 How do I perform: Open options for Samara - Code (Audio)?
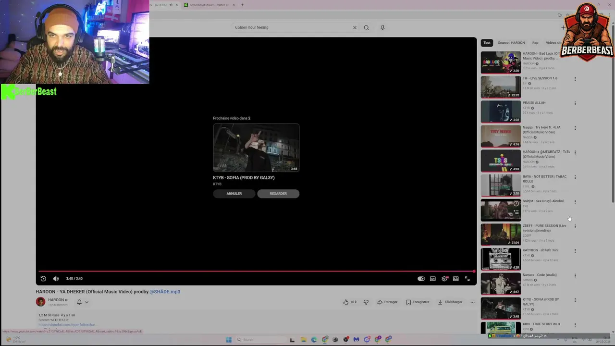(x=575, y=276)
